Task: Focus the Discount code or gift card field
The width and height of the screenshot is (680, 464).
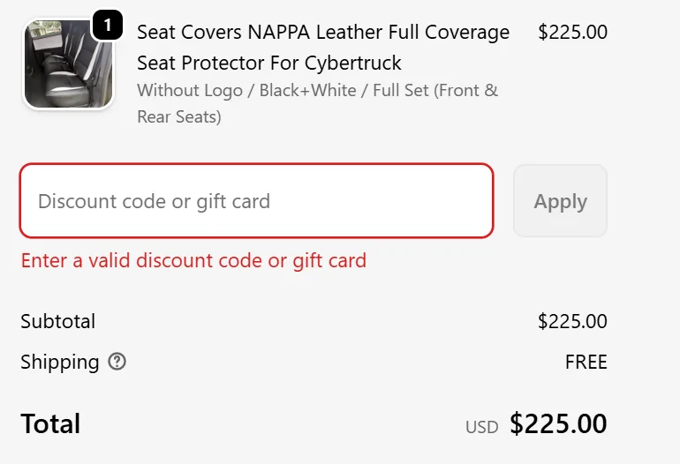Action: point(256,200)
